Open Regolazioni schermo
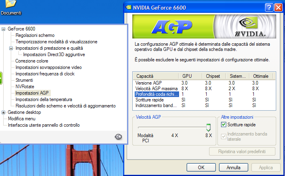This screenshot has height=176, width=285. click(35, 35)
